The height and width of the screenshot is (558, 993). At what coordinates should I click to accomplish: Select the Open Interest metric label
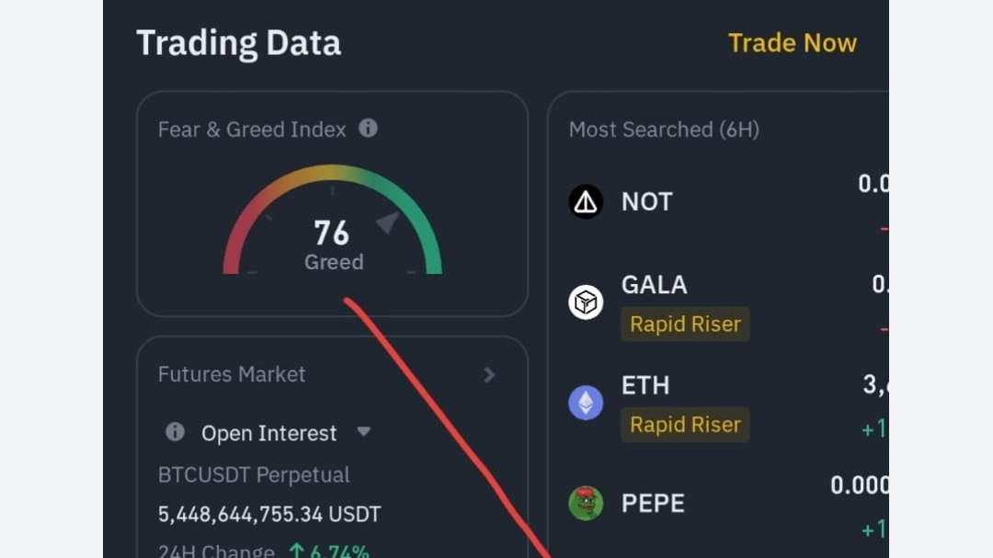click(268, 433)
